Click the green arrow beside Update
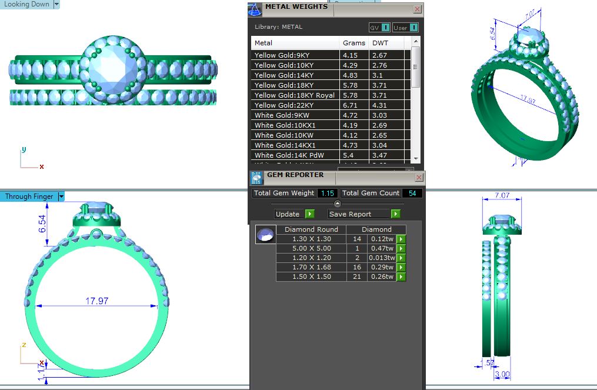This screenshot has height=390, width=597. [x=310, y=214]
